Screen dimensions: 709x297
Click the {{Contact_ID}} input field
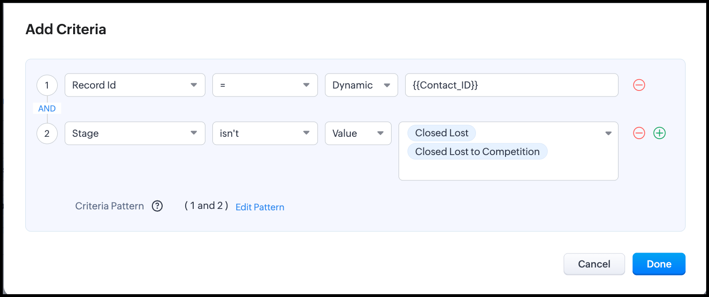511,85
